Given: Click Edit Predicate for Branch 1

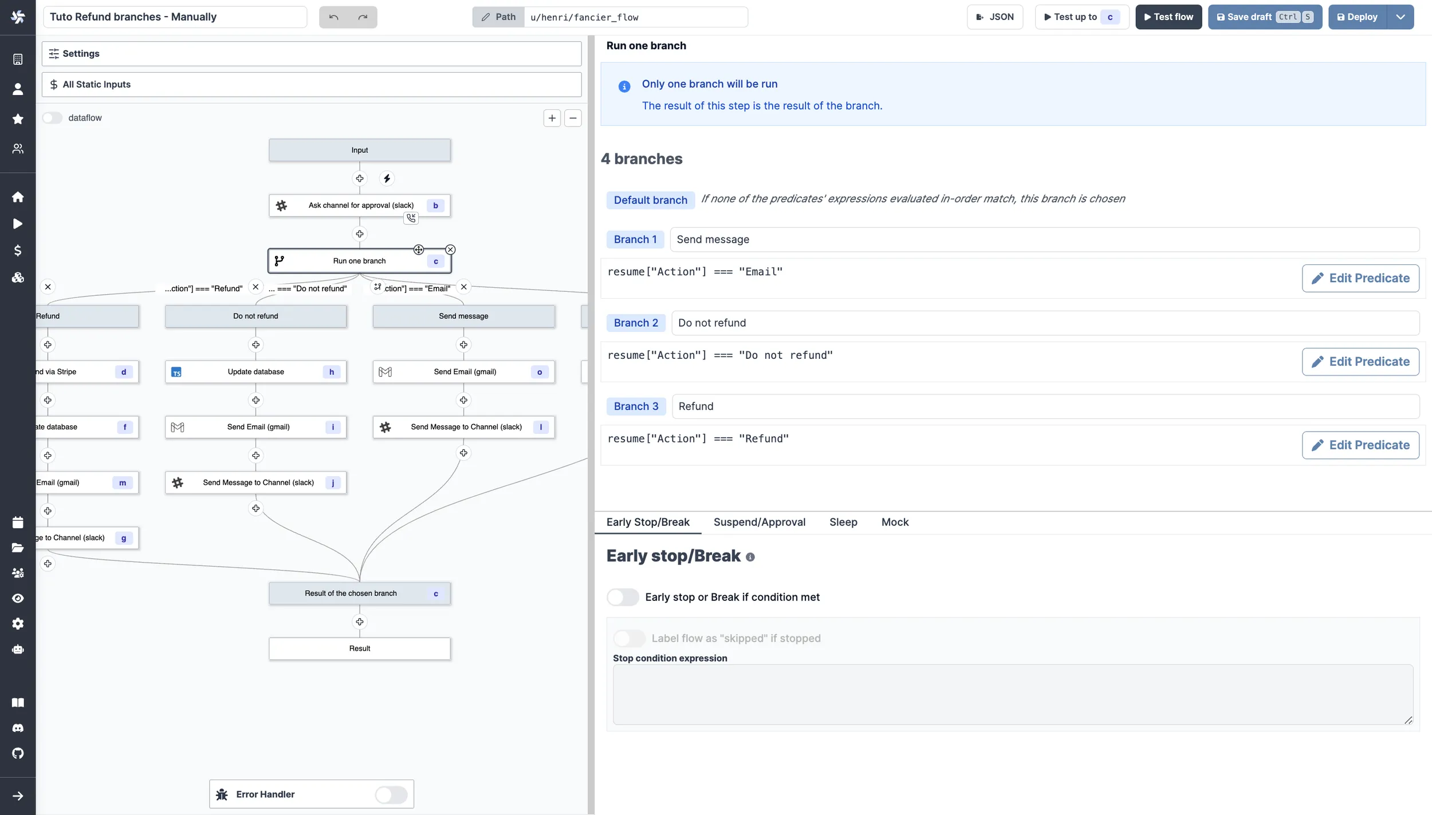Looking at the screenshot, I should pos(1361,277).
